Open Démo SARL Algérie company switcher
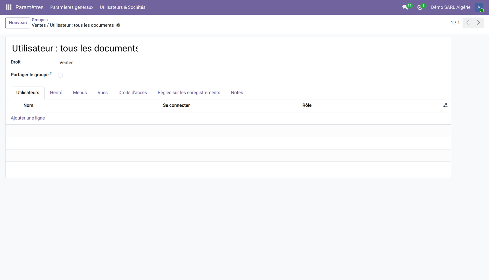 tap(451, 7)
